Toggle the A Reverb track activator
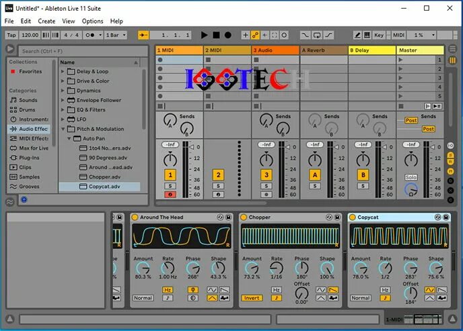 315,175
